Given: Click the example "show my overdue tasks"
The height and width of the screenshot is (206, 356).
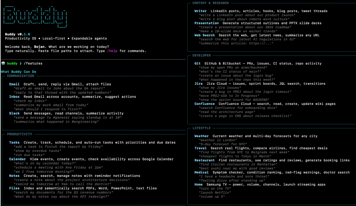Looking at the screenshot, I should (38, 151).
